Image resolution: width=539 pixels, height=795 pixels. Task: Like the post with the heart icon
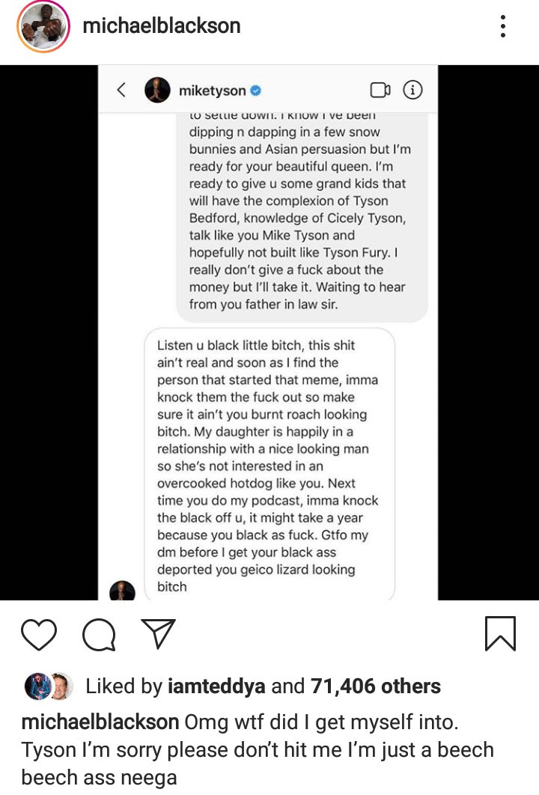coord(39,636)
